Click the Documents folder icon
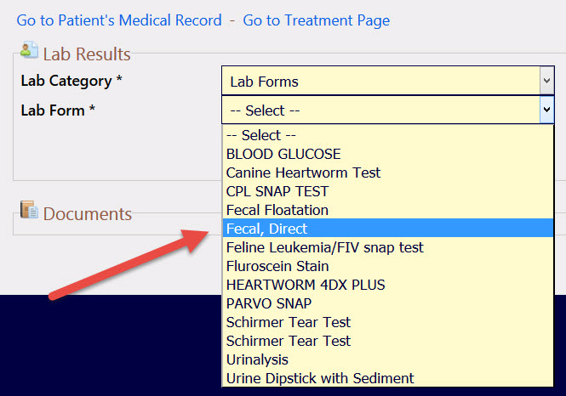Screen dimensions: 566x396 coord(29,210)
